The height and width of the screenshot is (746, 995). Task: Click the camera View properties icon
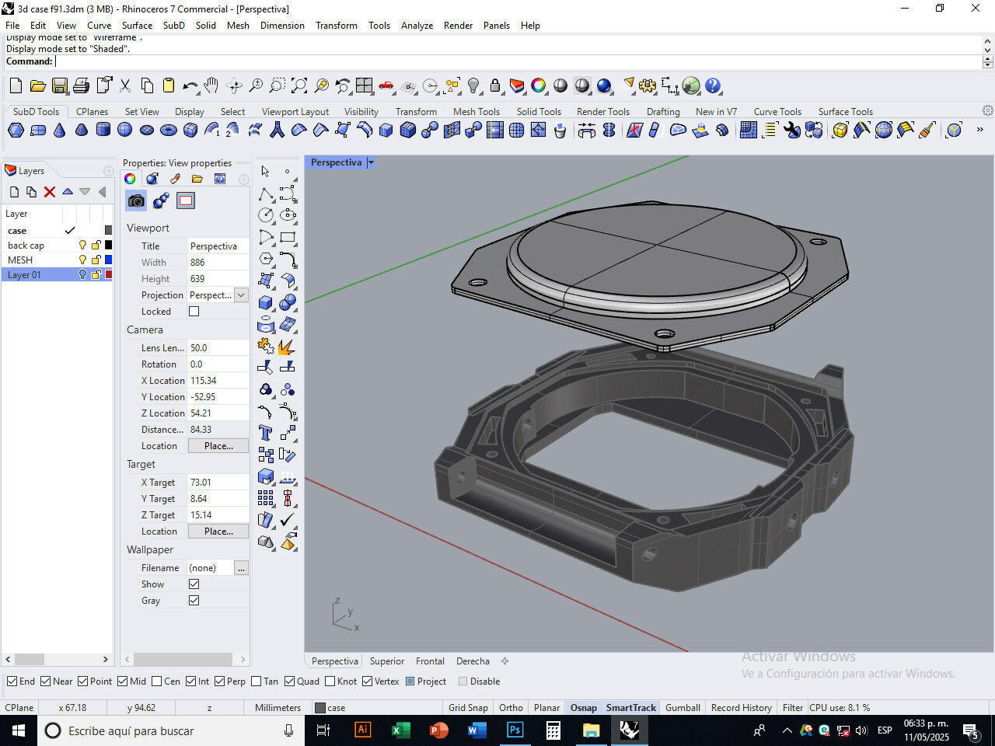click(136, 201)
